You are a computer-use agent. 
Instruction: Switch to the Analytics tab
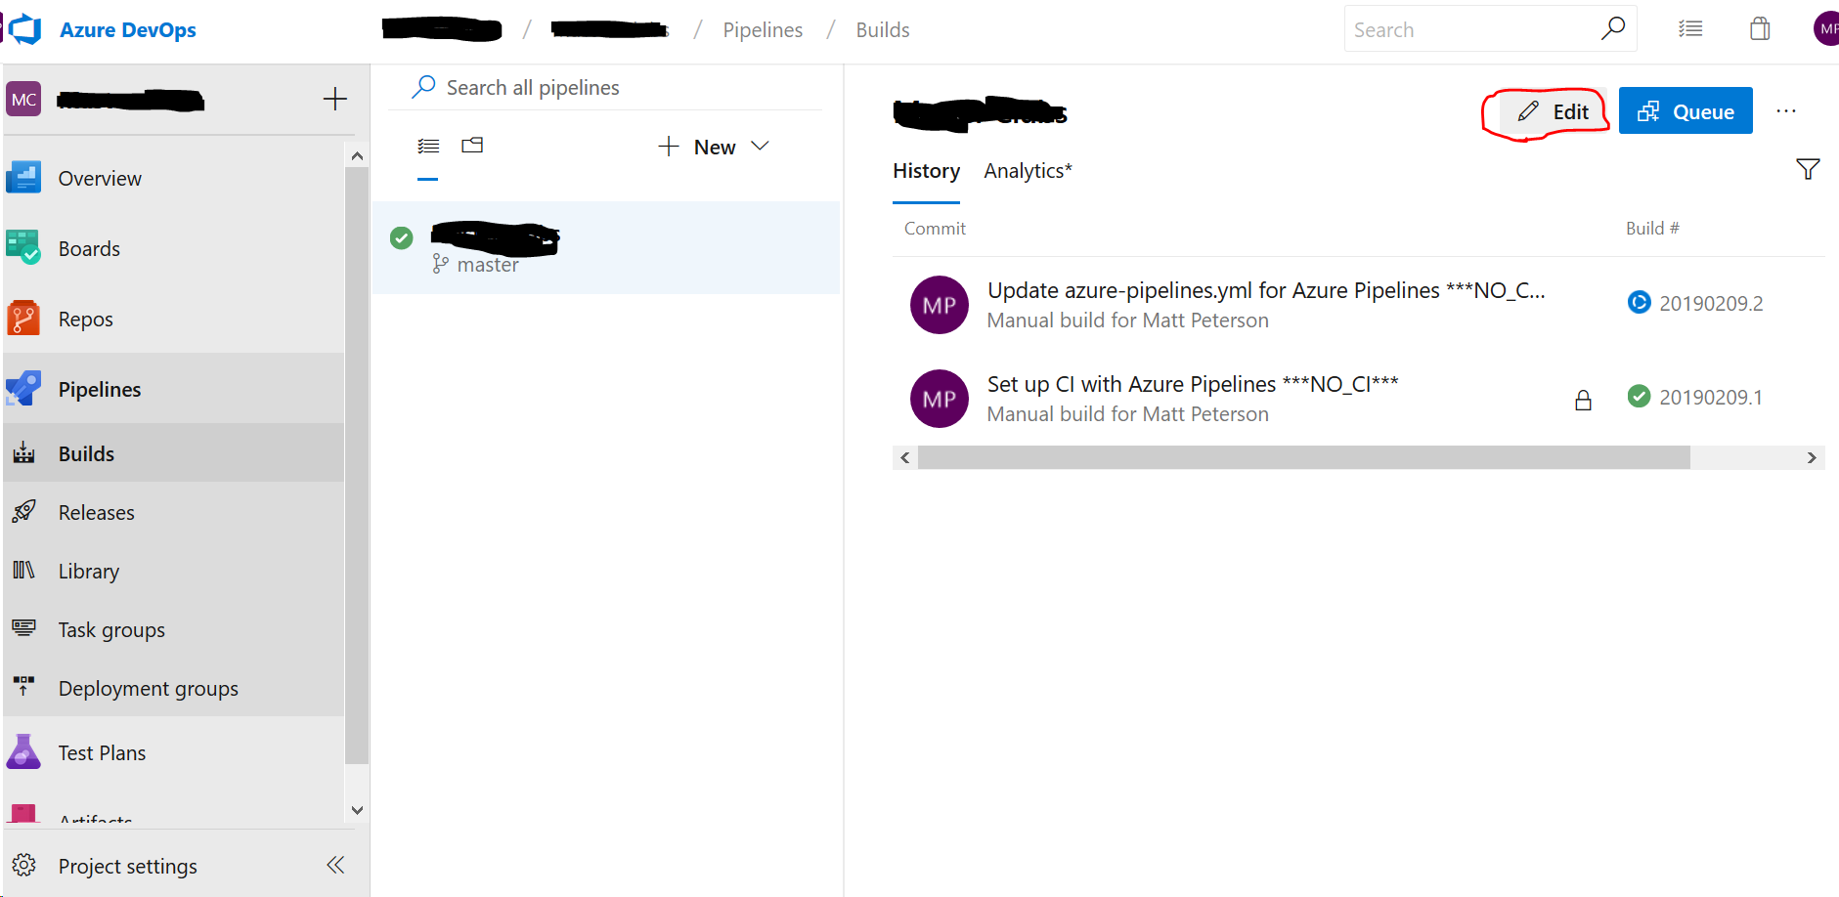1028,171
